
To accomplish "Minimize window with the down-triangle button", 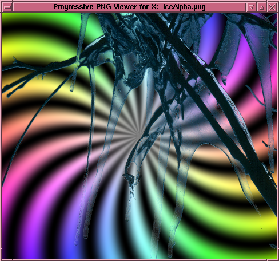I will (x=252, y=7).
